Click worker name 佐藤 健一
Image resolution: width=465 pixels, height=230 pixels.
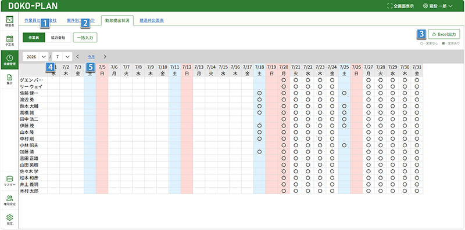tap(29, 93)
